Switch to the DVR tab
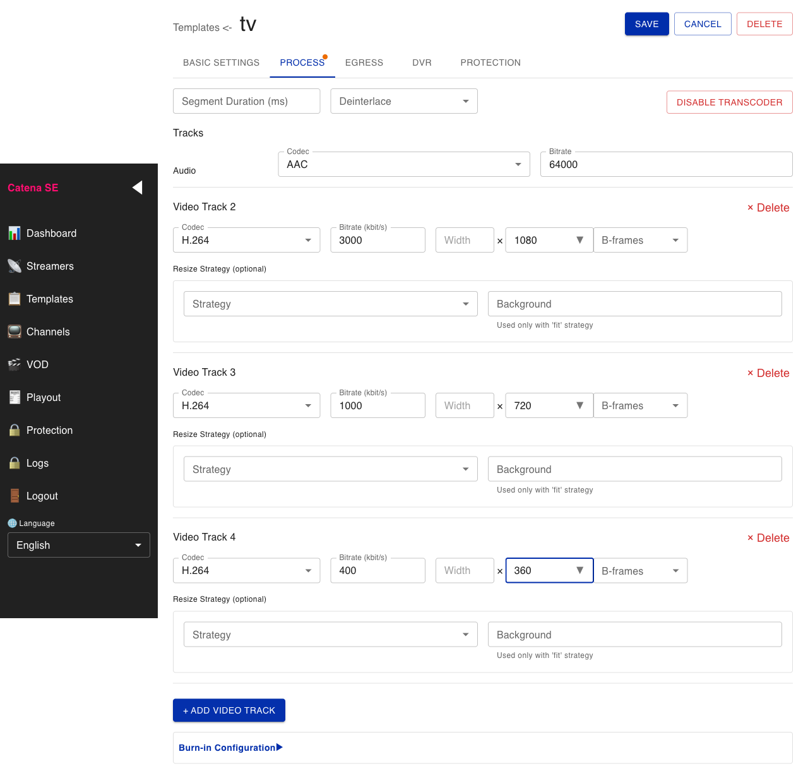The width and height of the screenshot is (808, 783). coord(422,63)
